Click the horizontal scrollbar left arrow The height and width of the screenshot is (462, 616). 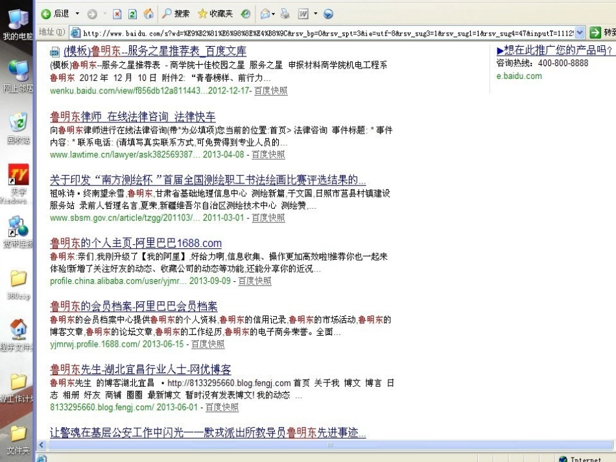tap(41, 445)
